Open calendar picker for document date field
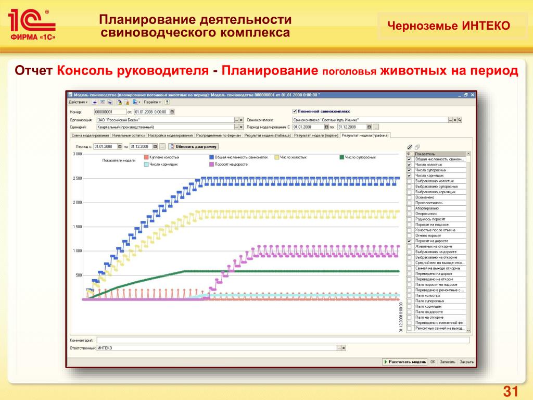The height and width of the screenshot is (400, 533). (172, 112)
